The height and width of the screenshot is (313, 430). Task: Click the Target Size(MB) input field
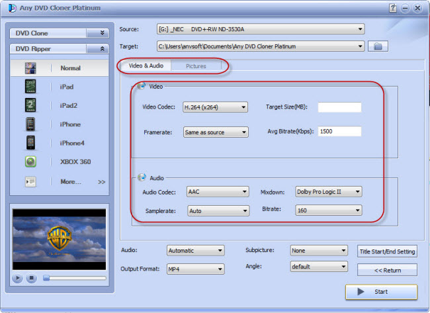tap(339, 107)
